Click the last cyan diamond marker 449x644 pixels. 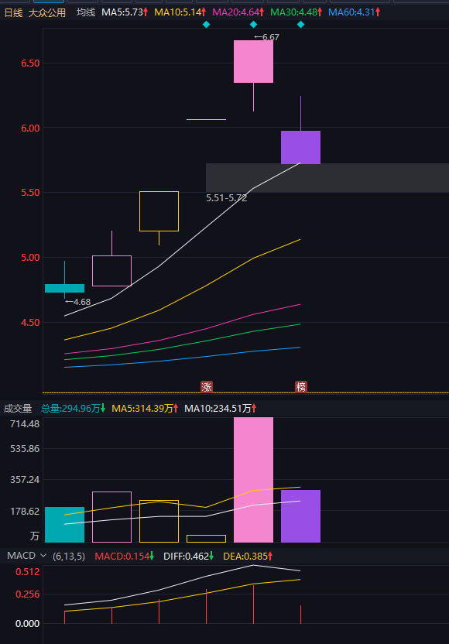tap(300, 25)
